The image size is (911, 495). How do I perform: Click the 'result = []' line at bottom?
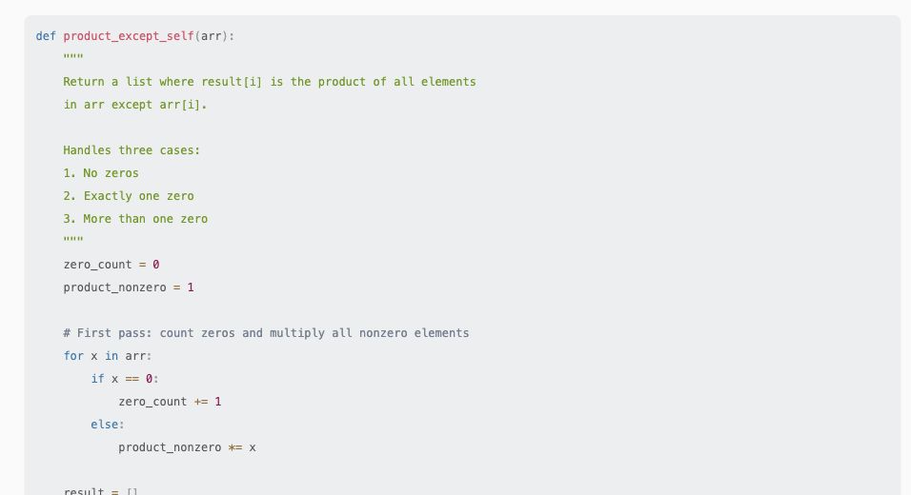click(101, 491)
